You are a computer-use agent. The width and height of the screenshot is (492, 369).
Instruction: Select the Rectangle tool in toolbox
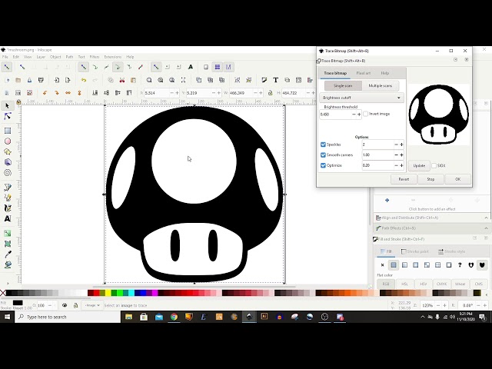pyautogui.click(x=8, y=131)
